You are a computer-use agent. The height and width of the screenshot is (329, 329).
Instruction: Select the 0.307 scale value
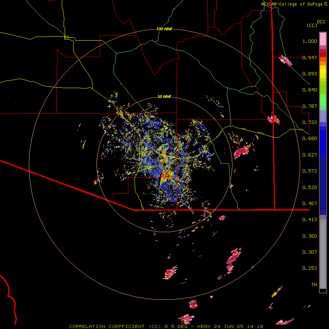(310, 252)
